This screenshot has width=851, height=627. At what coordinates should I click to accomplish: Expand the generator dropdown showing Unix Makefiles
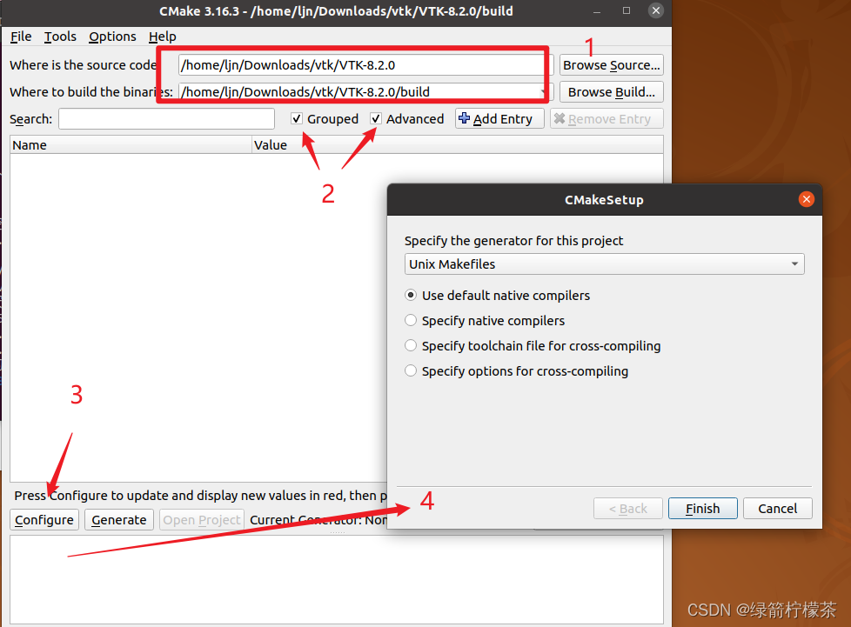click(604, 264)
